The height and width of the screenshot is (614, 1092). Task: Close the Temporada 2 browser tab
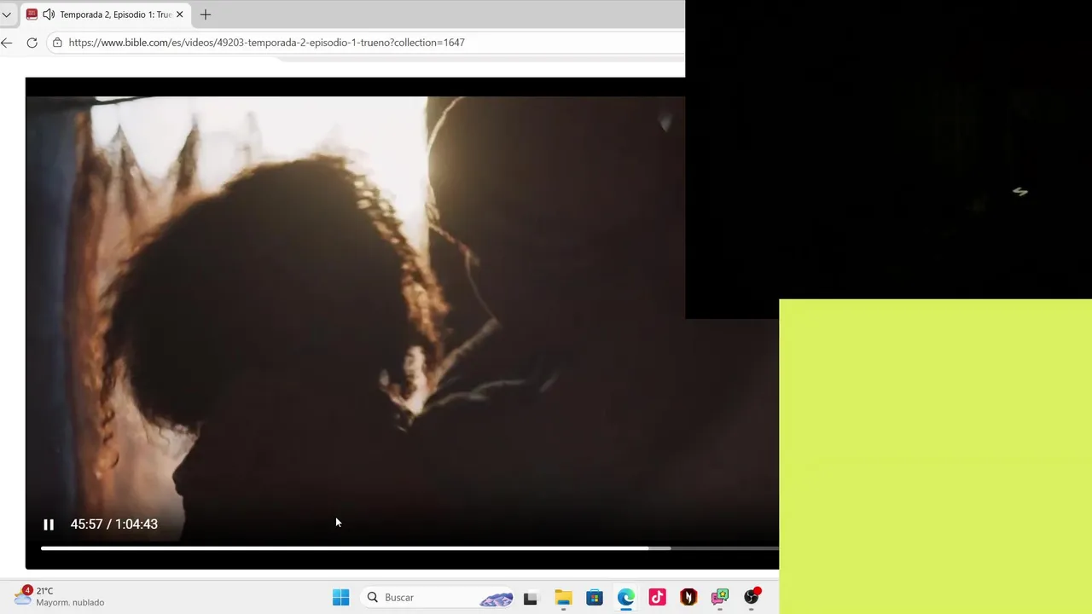pyautogui.click(x=180, y=14)
